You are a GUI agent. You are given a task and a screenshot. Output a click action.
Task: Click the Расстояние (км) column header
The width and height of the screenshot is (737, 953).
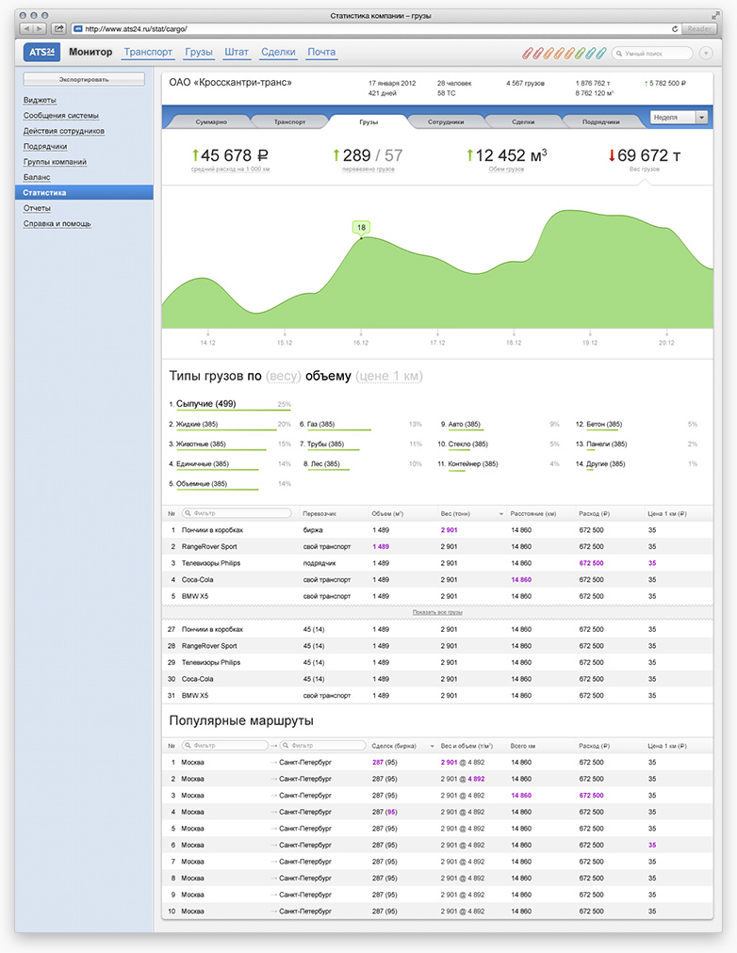[x=533, y=514]
